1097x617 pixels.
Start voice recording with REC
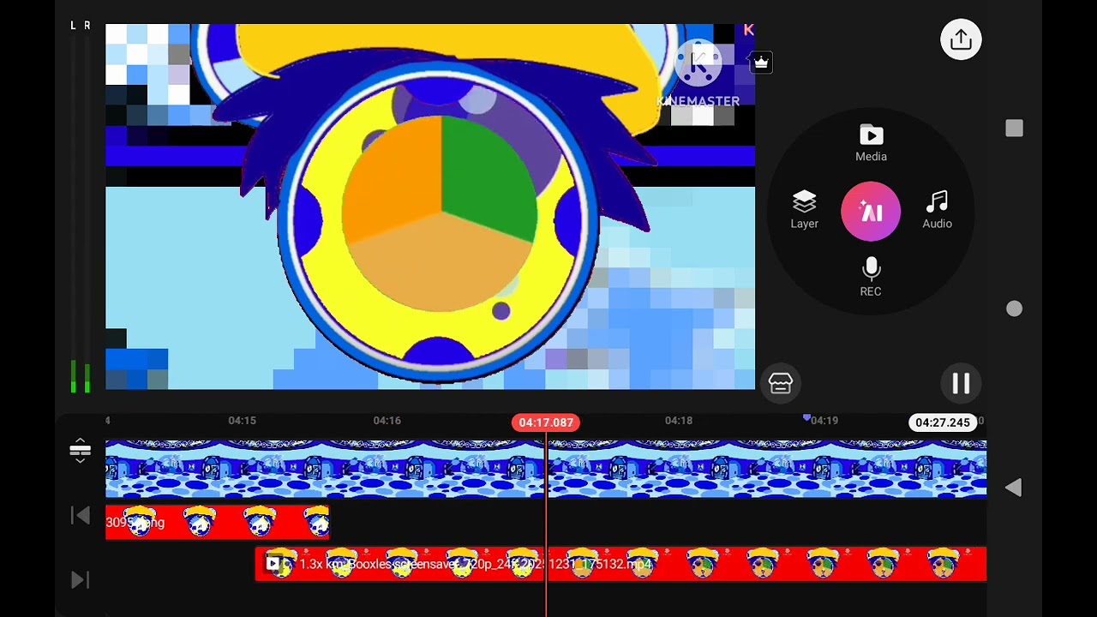(x=871, y=277)
